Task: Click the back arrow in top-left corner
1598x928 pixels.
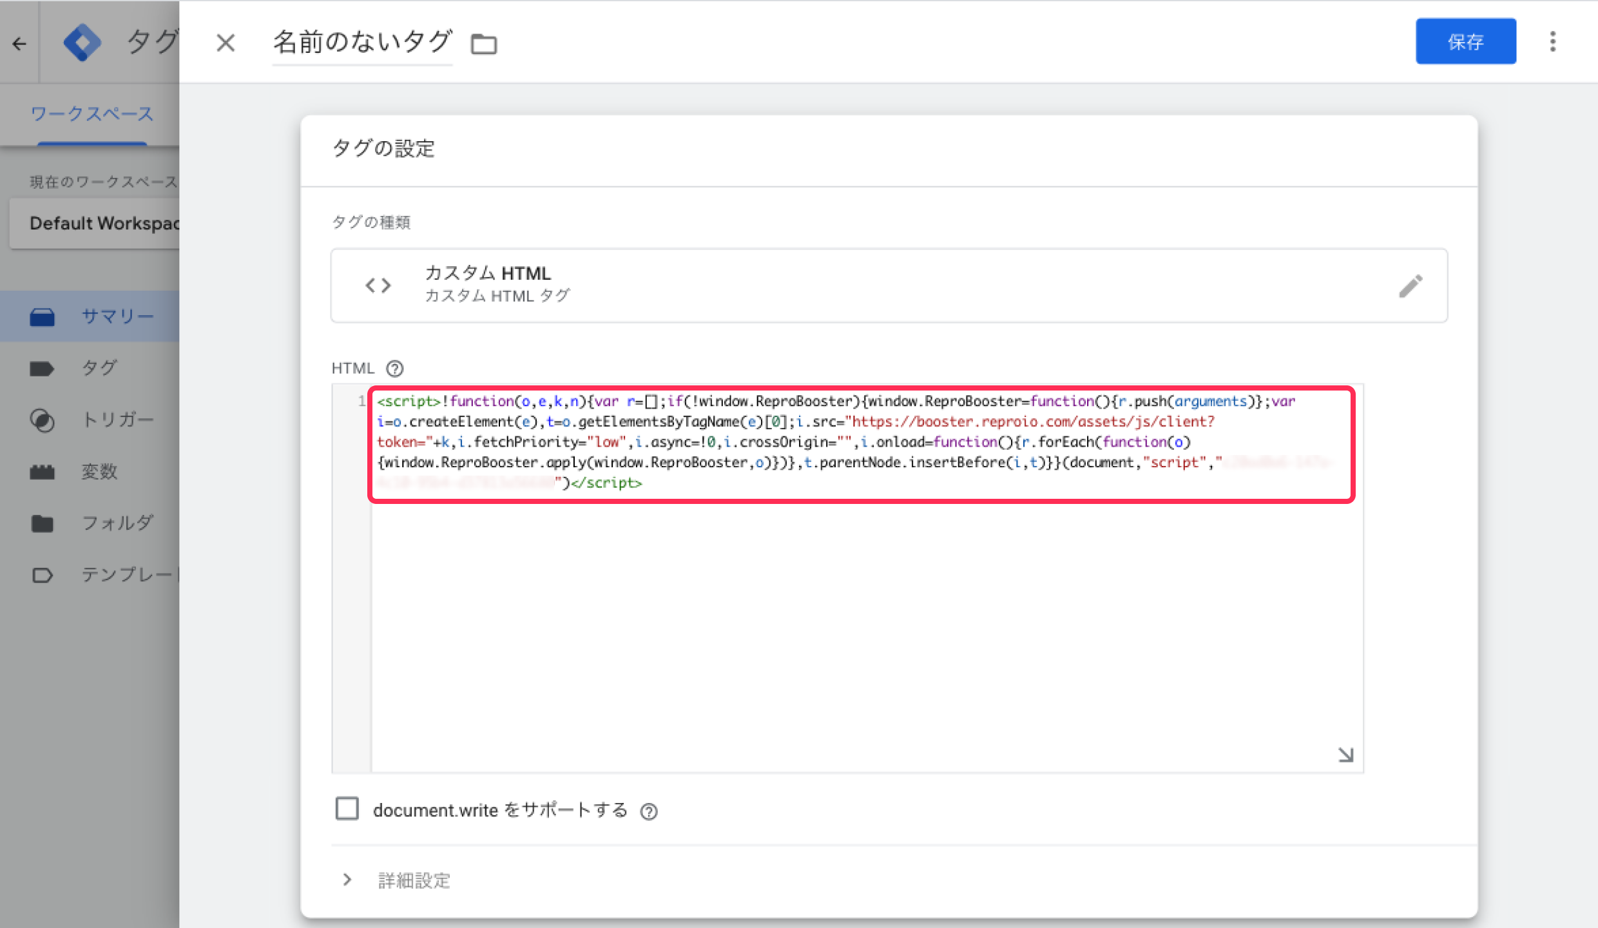Action: tap(19, 43)
